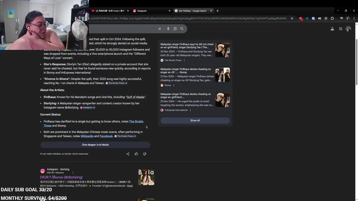
Task: Open the blue sound wave extension
Action: coord(307,18)
